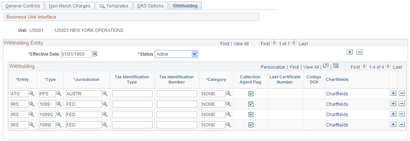
Task: Open Category lookup in the 1099G row
Action: (x=228, y=114)
